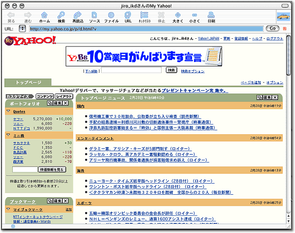
Task: Click the scrollbar up arrow
Action: [x=288, y=216]
